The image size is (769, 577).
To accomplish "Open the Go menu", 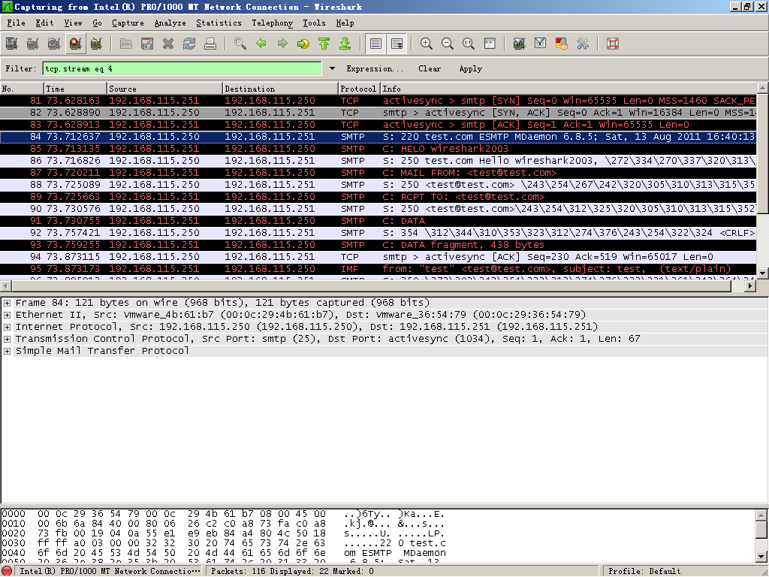I will (97, 23).
